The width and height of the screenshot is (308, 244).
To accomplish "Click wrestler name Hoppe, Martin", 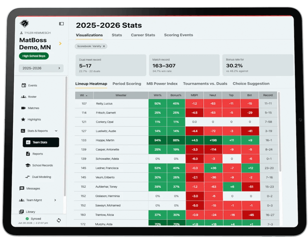I will pos(105,140).
